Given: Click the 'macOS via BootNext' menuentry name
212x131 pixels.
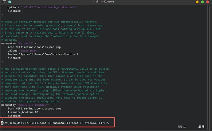Looking at the screenshot, I should [35, 105].
